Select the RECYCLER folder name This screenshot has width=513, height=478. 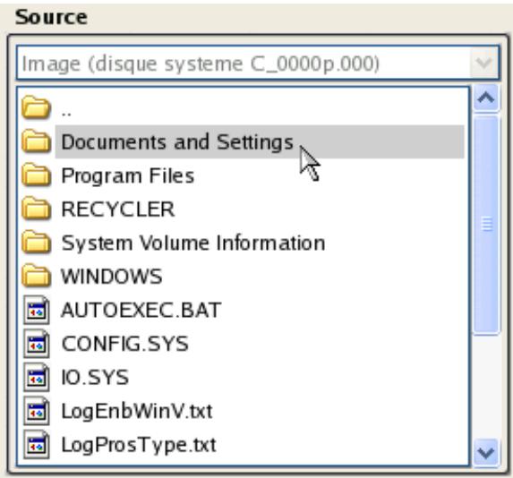[118, 209]
